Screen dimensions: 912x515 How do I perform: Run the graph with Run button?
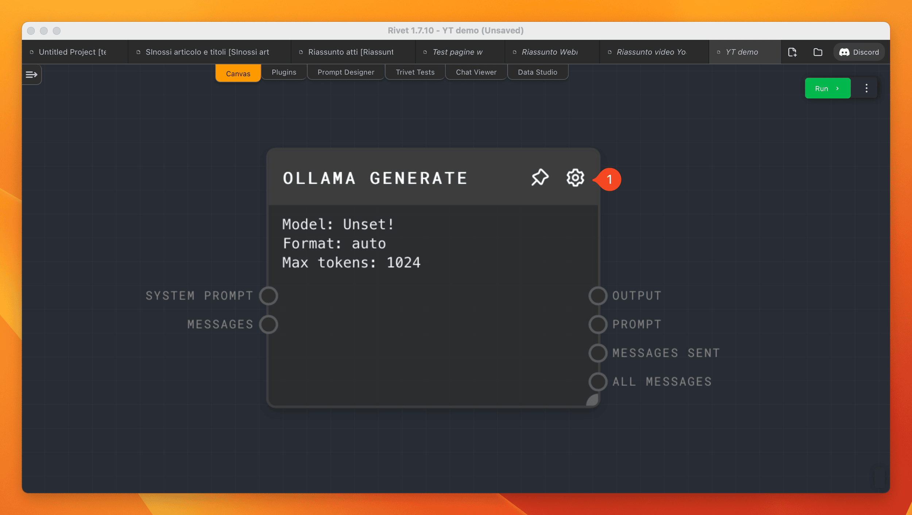(x=827, y=88)
